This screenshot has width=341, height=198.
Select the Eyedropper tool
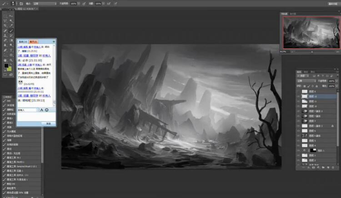pos(11,25)
